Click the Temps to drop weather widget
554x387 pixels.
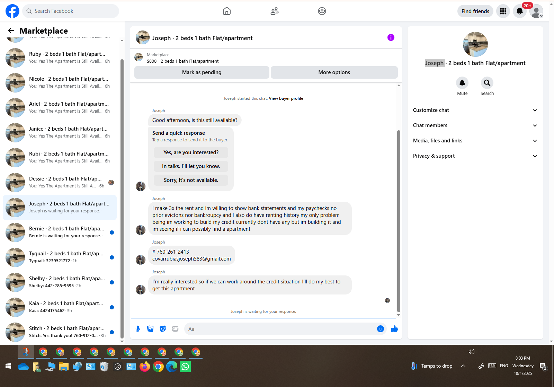tap(431, 366)
